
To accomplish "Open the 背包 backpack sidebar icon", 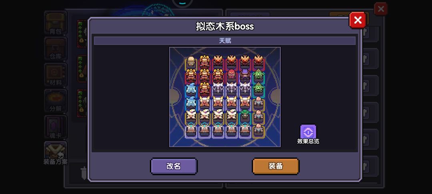I will point(55,24).
